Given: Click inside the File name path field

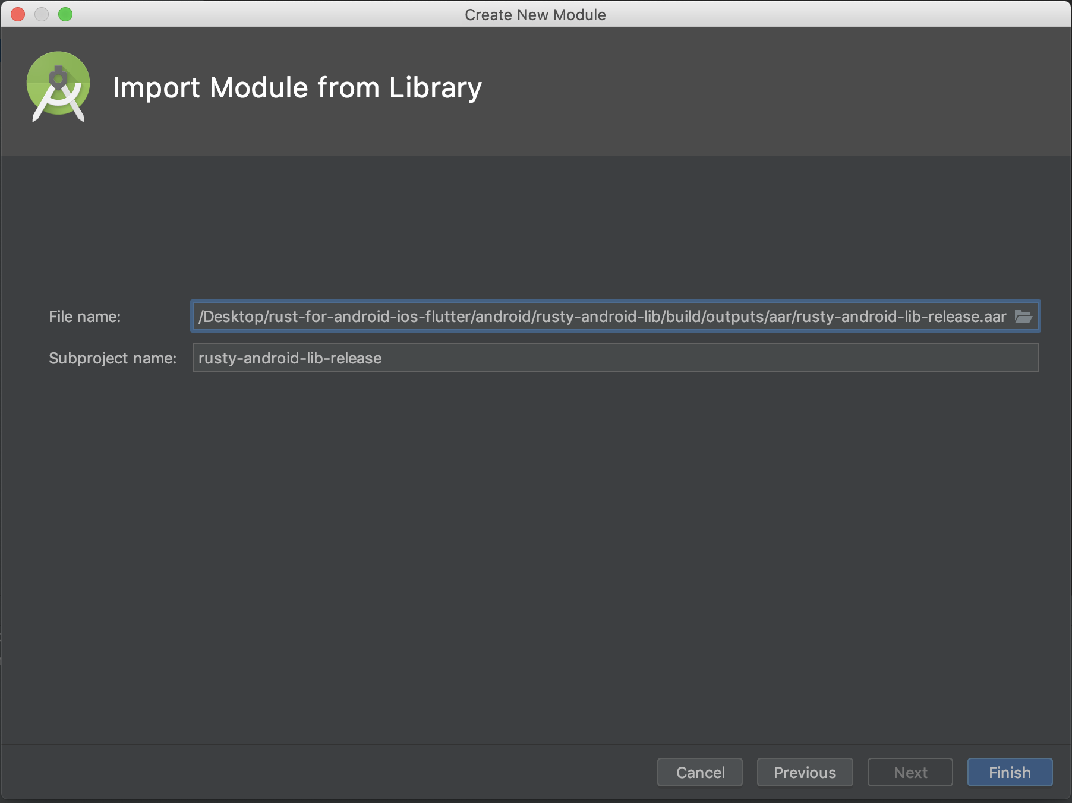Looking at the screenshot, I should point(535,317).
